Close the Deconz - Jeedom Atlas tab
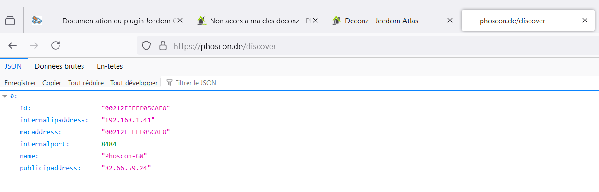 pyautogui.click(x=450, y=21)
